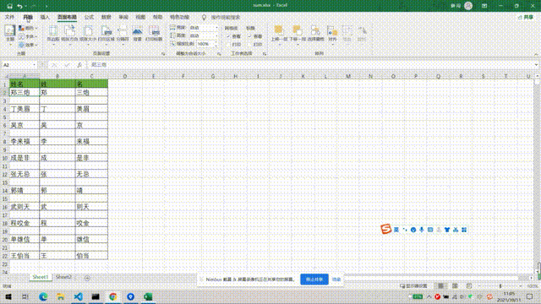
Task: Click Display Settings in status bar
Action: click(x=413, y=286)
